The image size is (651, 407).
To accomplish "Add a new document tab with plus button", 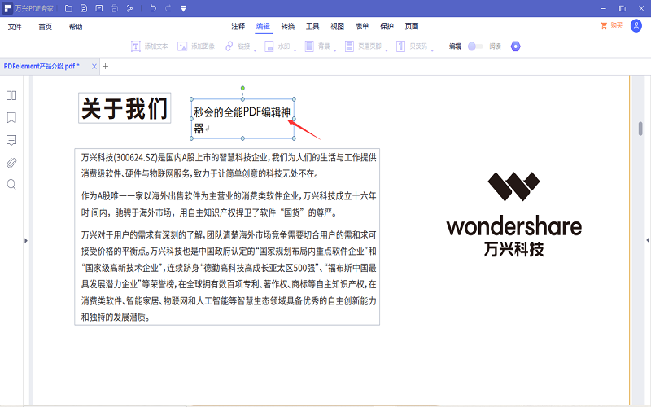I will (105, 66).
